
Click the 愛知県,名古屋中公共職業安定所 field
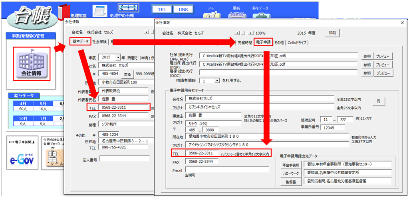point(348,173)
